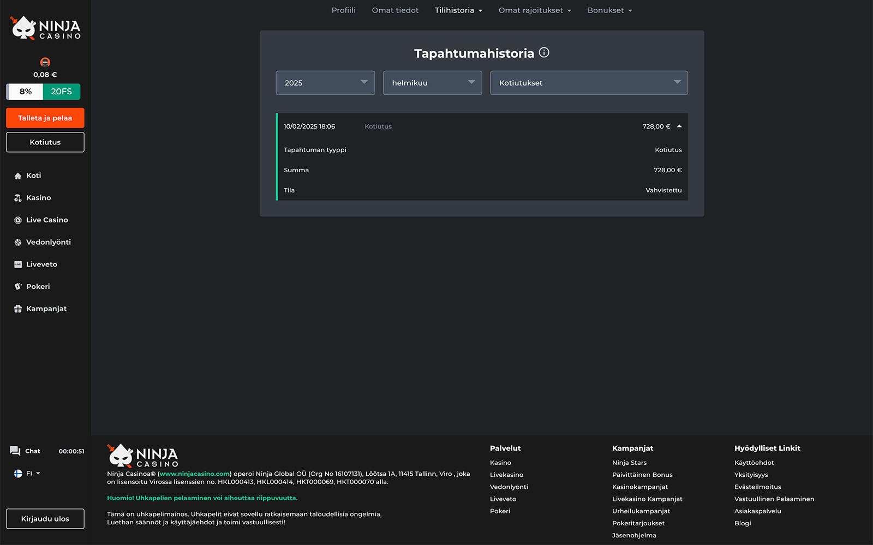This screenshot has width=873, height=545.
Task: Open Kampanjat via the gift icon
Action: point(18,309)
